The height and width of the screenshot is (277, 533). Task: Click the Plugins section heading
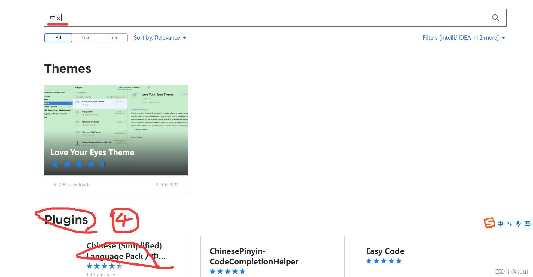point(66,220)
